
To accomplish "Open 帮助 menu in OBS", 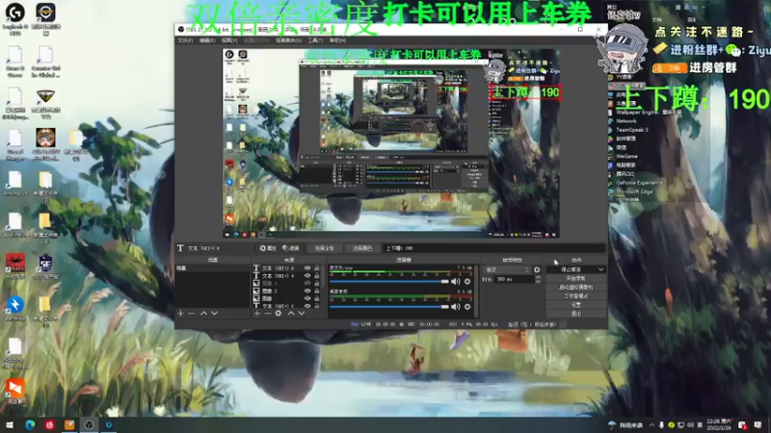I will click(337, 40).
